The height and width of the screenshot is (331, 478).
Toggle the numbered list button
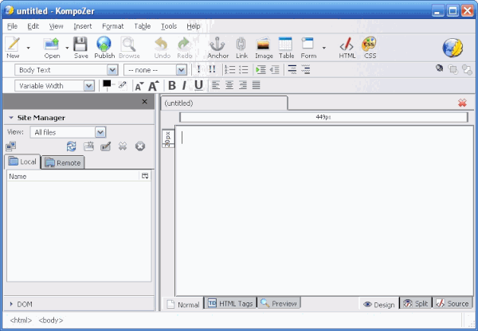229,70
